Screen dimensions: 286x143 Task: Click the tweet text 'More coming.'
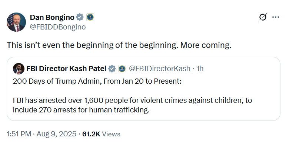click(x=206, y=45)
